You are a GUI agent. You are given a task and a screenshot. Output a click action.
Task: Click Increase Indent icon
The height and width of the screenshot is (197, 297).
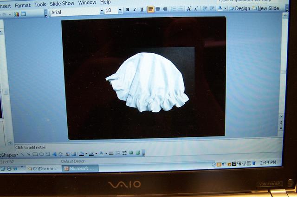(x=213, y=8)
